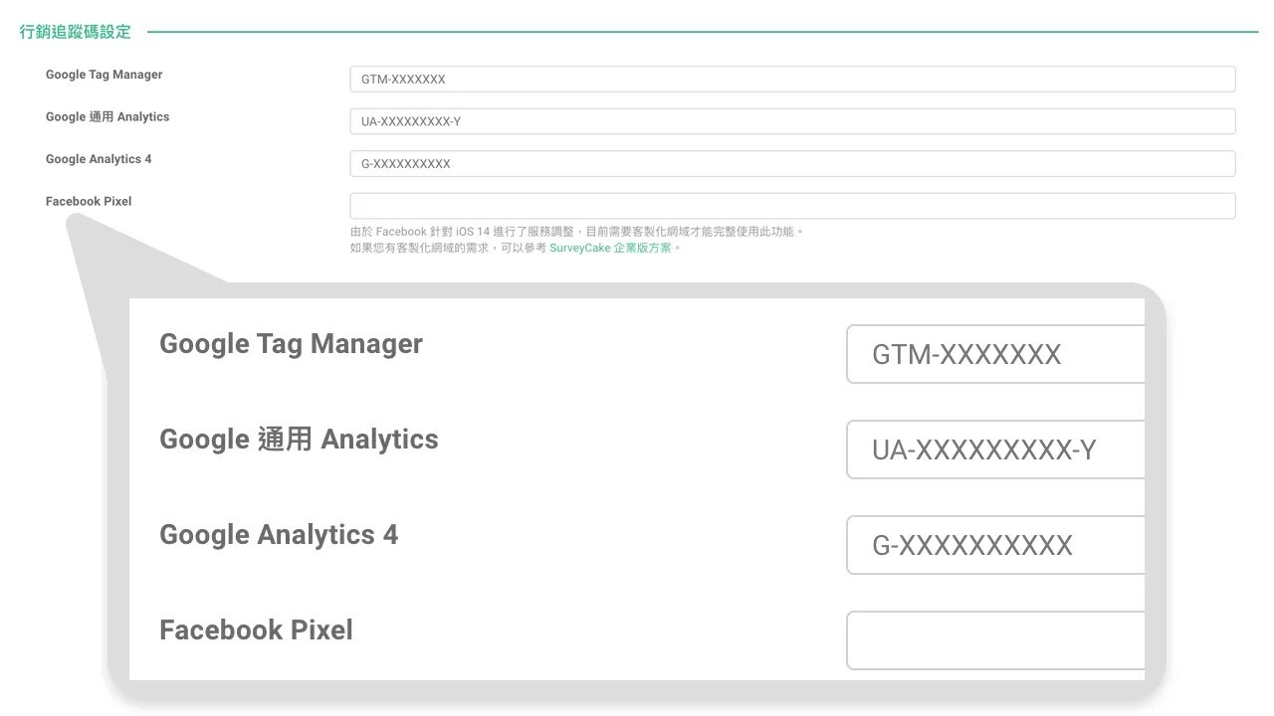Click the enlarged empty Facebook Pixel field
1274x716 pixels.
[995, 640]
